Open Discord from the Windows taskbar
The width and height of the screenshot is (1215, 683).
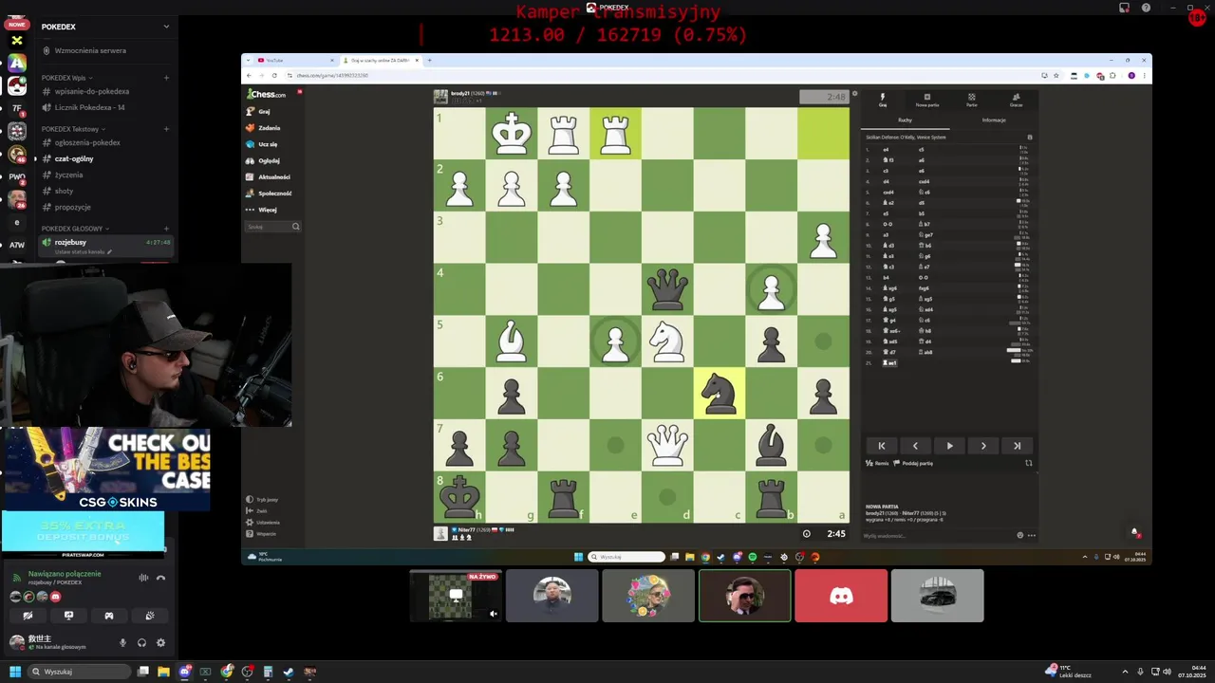tap(185, 672)
